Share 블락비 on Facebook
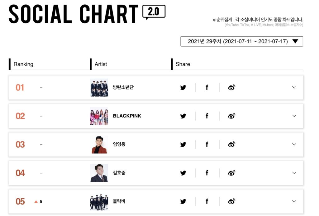 coord(207,201)
